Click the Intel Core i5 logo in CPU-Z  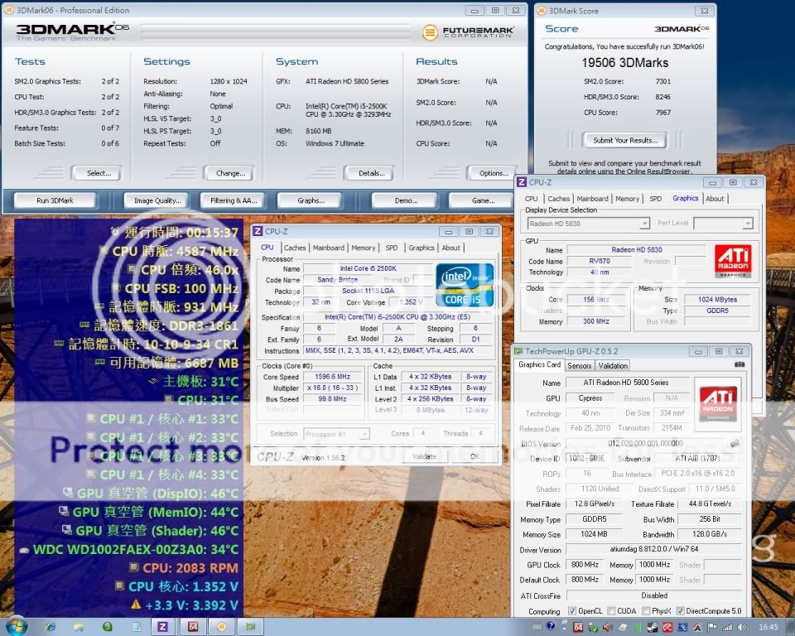pos(465,285)
